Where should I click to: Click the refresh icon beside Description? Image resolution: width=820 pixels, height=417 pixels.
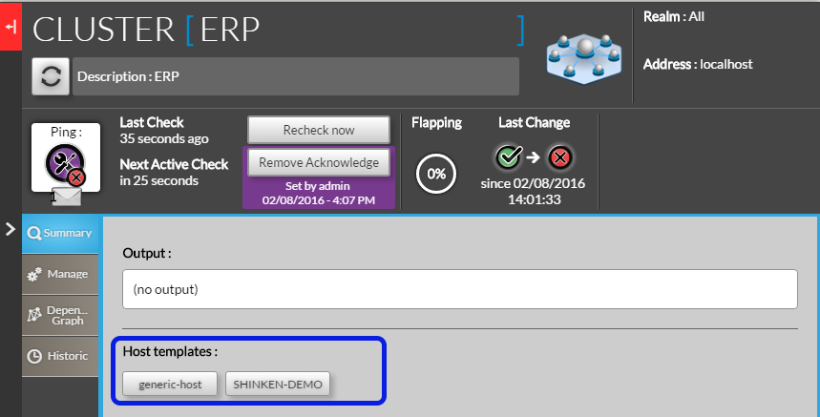(51, 77)
